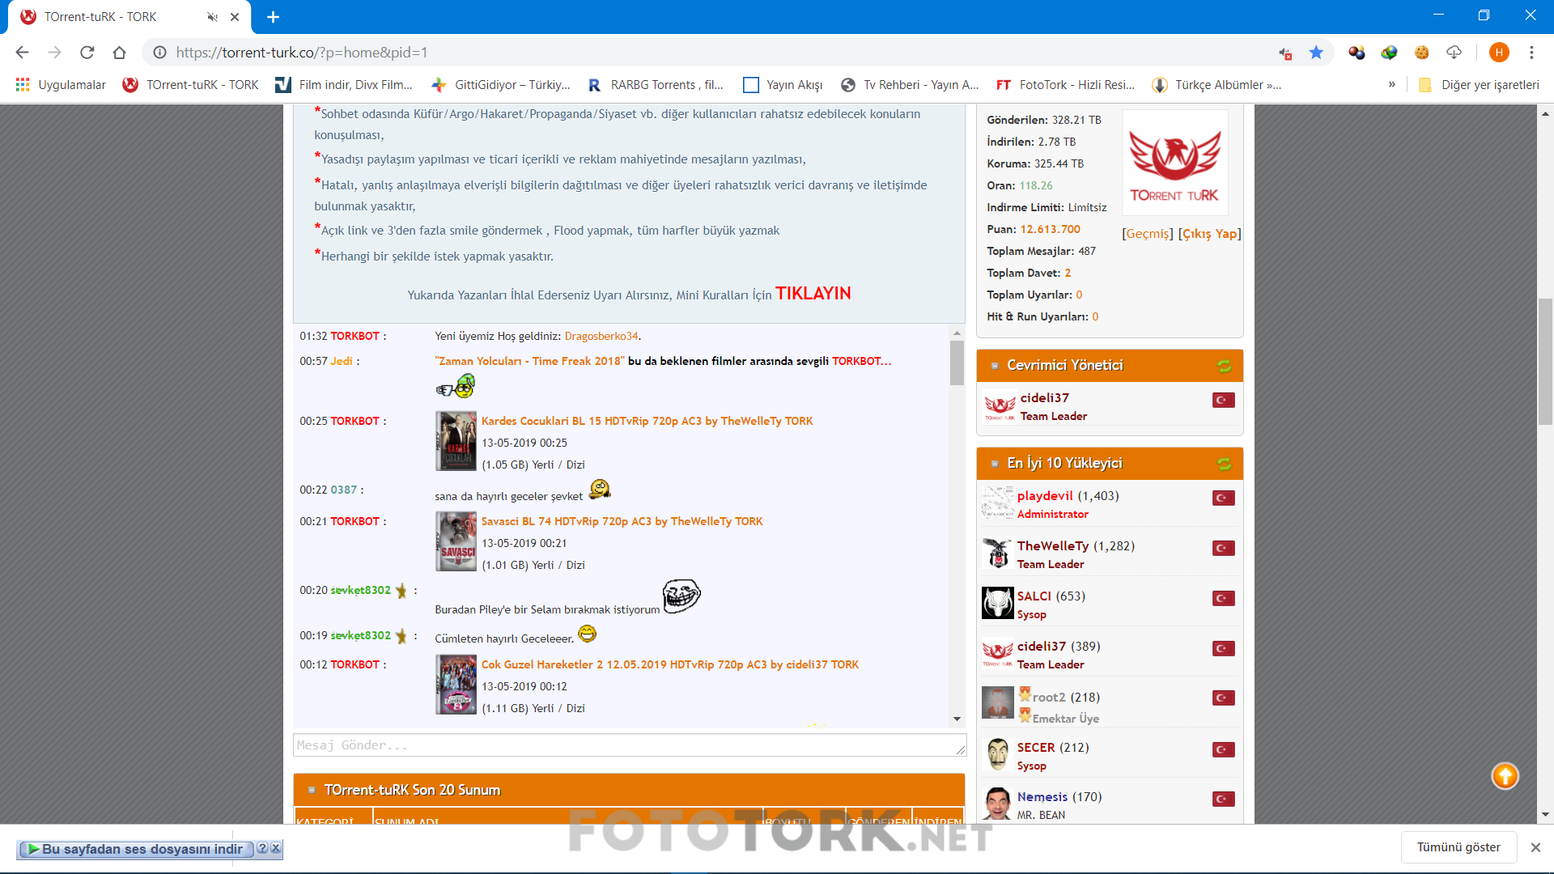Open the Tv Rehberi bookmark
The height and width of the screenshot is (874, 1554).
pos(910,85)
